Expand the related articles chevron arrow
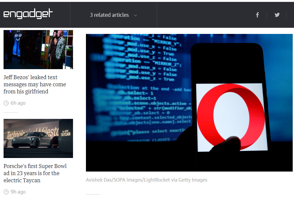This screenshot has width=294, height=199. click(135, 15)
